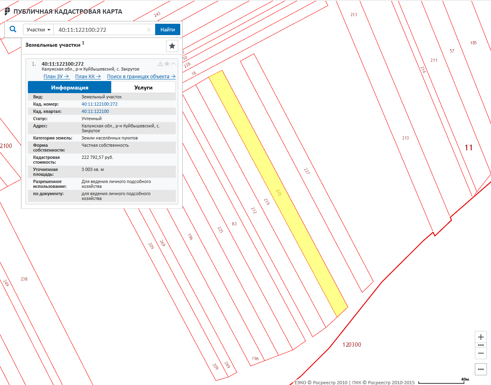Select parcel labeled 212 on map
Image resolution: width=491 pixels, height=385 pixels.
point(254,210)
